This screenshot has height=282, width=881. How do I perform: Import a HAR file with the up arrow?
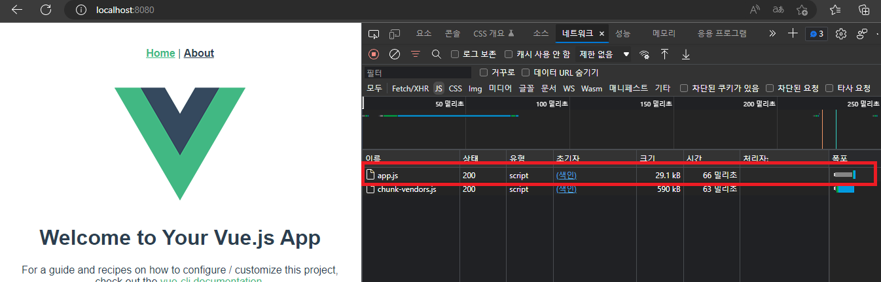665,54
